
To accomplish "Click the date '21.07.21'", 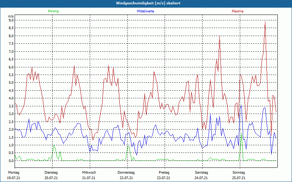I will (89, 178).
